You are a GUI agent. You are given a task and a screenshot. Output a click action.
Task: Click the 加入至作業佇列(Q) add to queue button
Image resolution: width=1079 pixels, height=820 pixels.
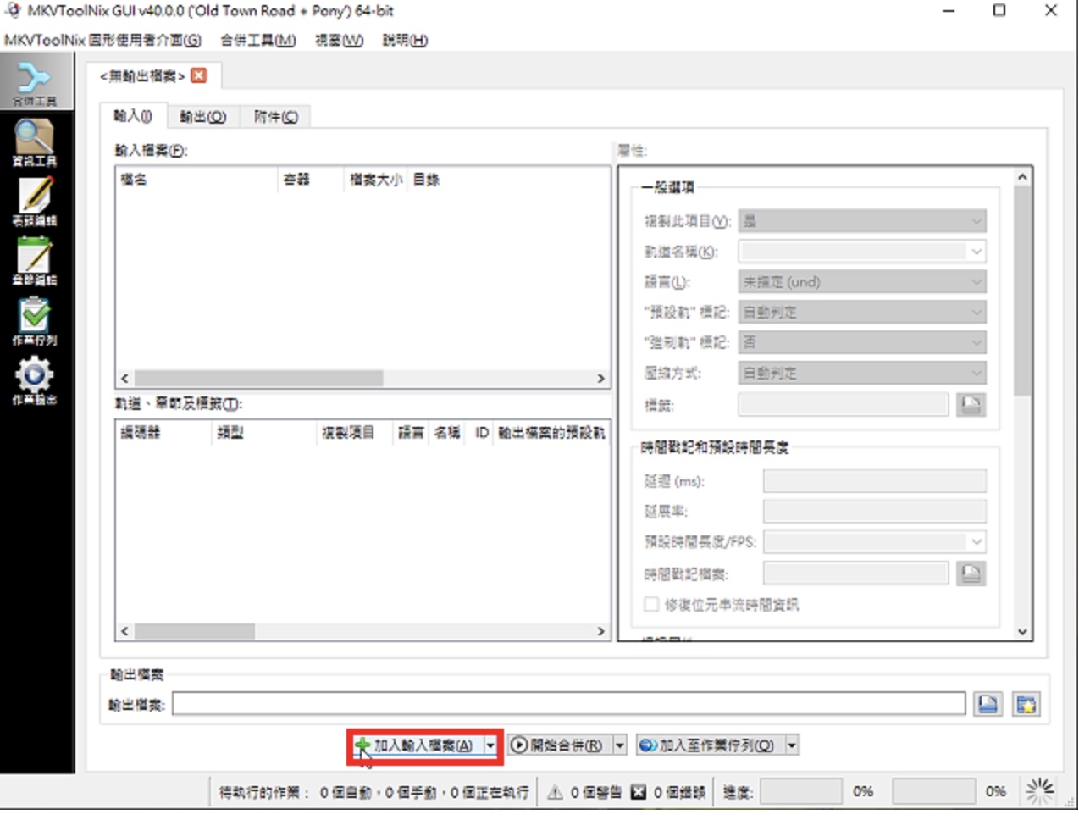tap(711, 745)
